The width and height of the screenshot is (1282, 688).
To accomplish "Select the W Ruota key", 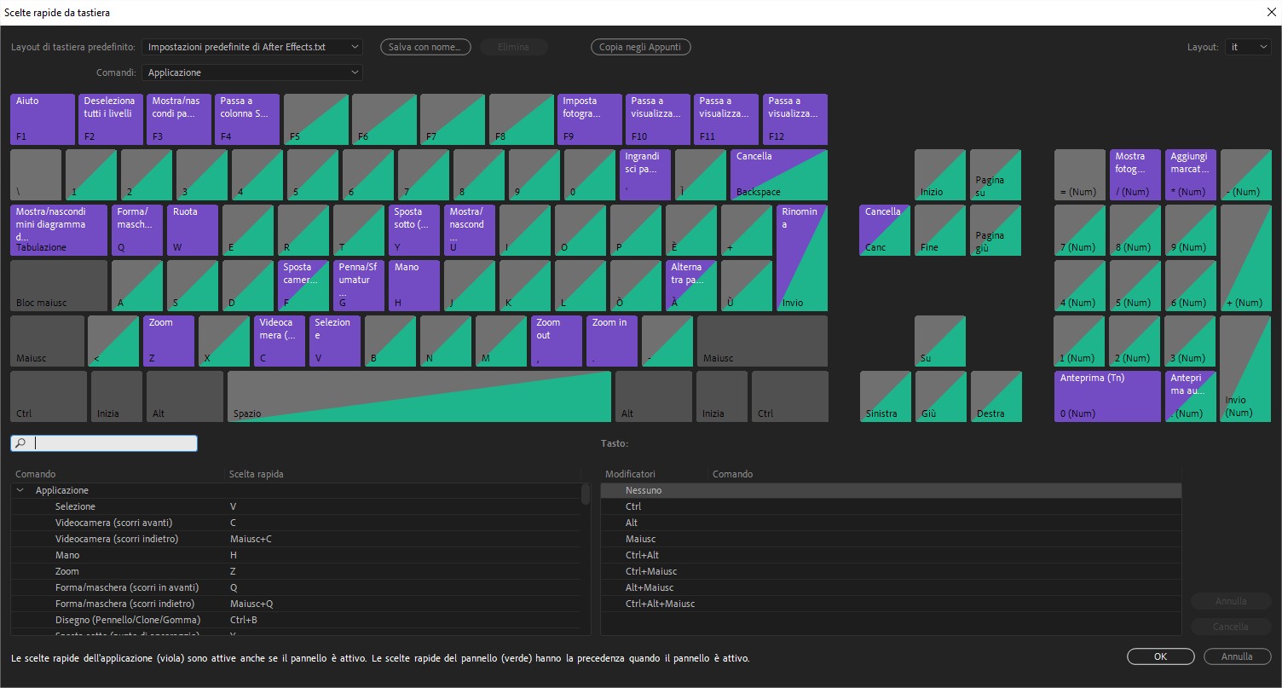I will click(x=193, y=230).
